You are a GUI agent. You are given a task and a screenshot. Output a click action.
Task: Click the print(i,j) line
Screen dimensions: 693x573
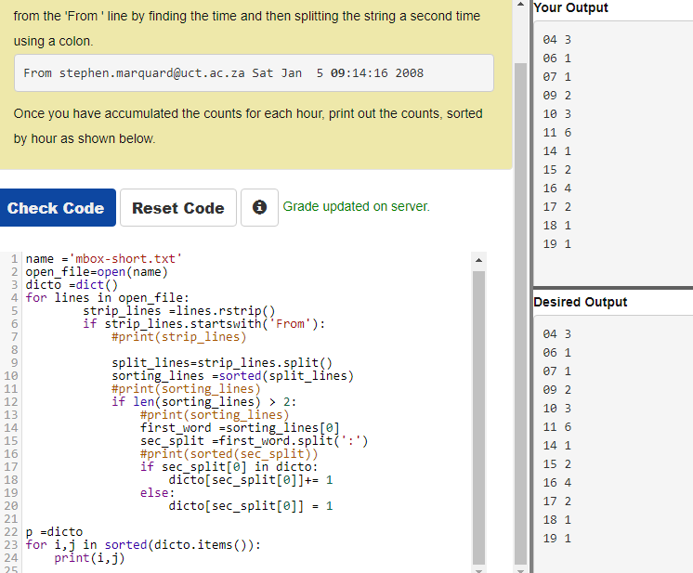[90, 557]
